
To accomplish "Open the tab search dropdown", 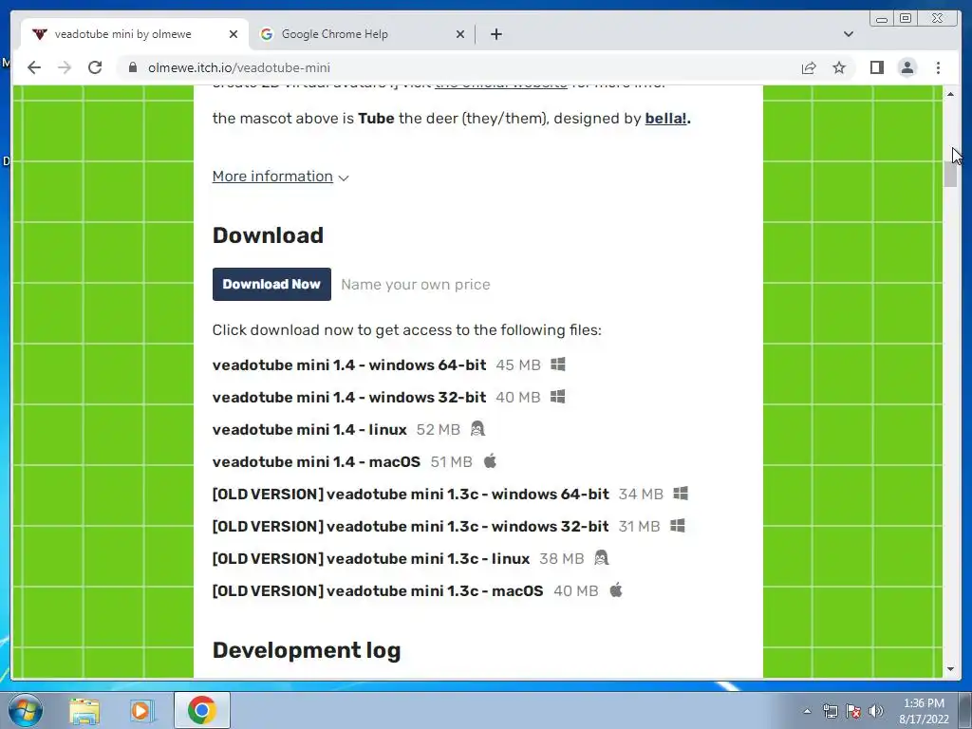I will pos(849,34).
